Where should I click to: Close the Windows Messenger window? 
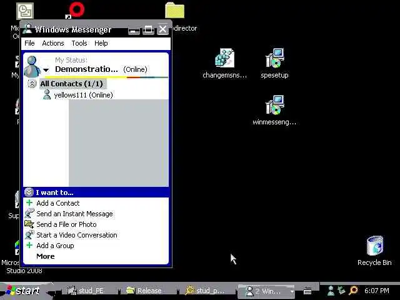162,29
